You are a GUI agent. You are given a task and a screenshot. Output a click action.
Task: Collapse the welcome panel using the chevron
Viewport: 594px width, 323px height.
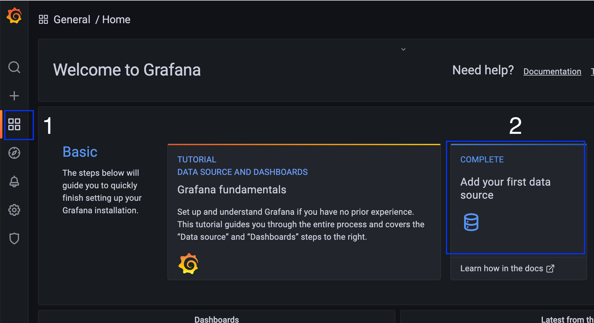[403, 49]
